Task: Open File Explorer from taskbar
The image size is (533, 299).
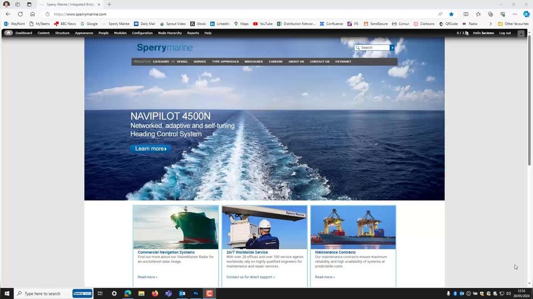Action: [x=141, y=293]
